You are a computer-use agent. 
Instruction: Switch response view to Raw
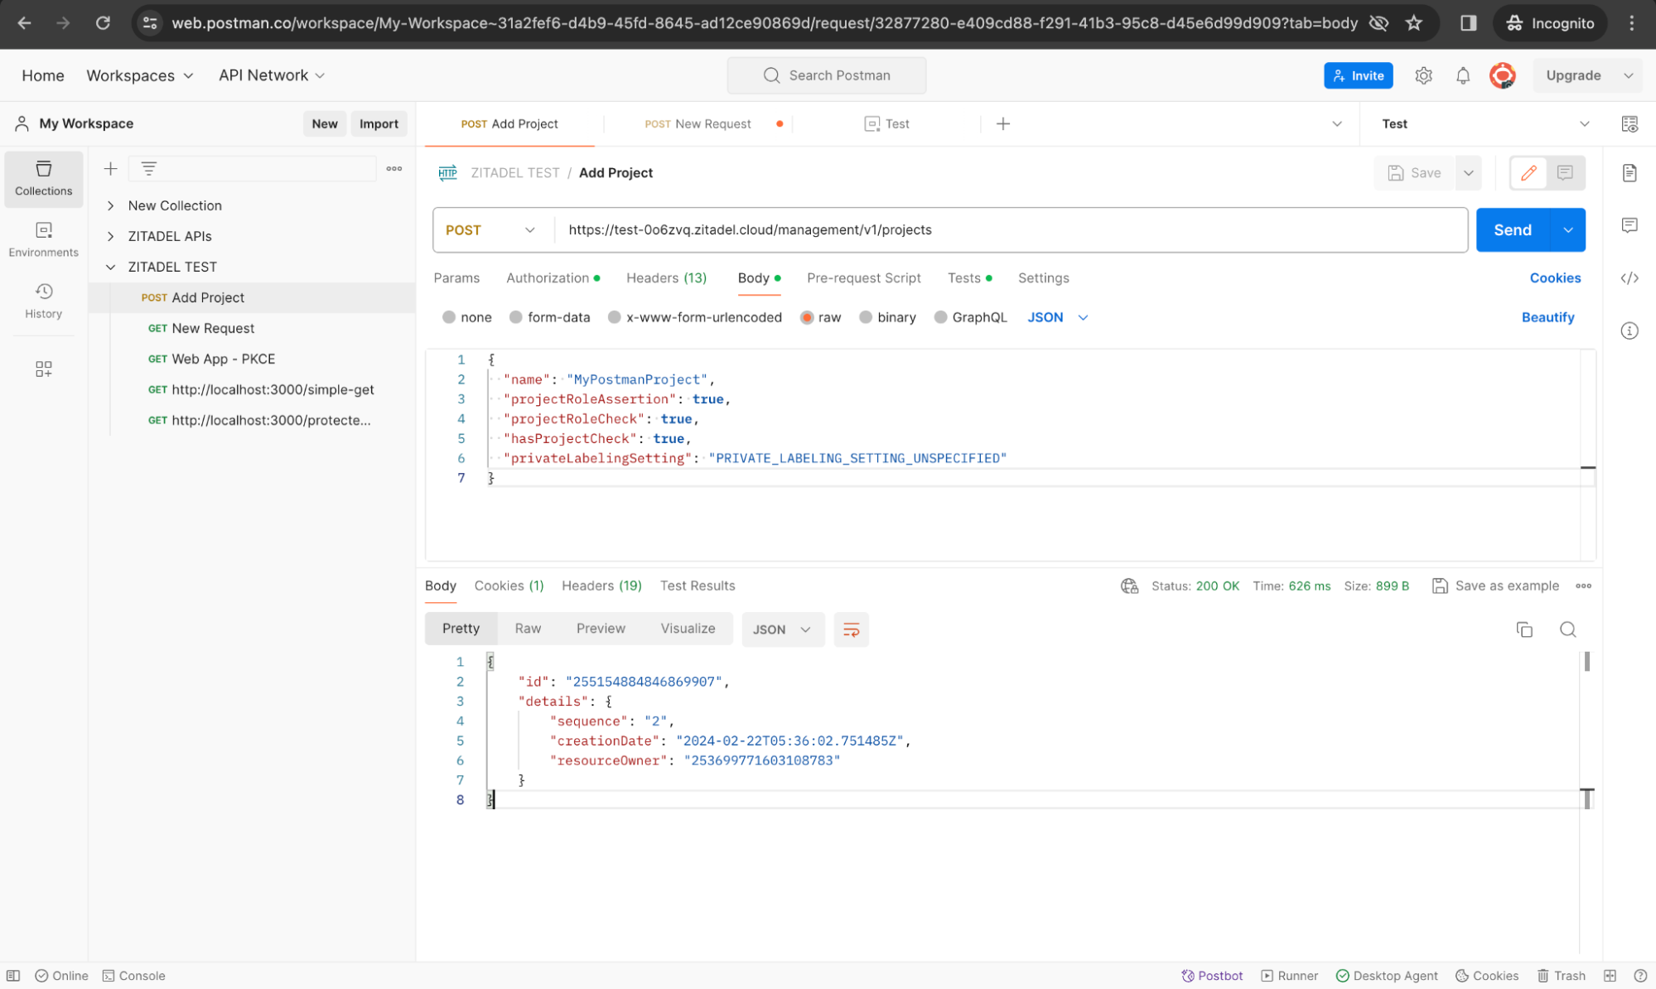pyautogui.click(x=528, y=629)
